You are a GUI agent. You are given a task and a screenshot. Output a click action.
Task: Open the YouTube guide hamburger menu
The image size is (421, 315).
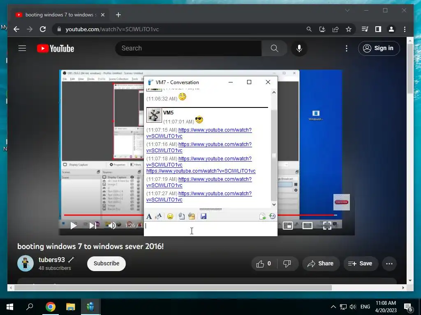click(22, 48)
